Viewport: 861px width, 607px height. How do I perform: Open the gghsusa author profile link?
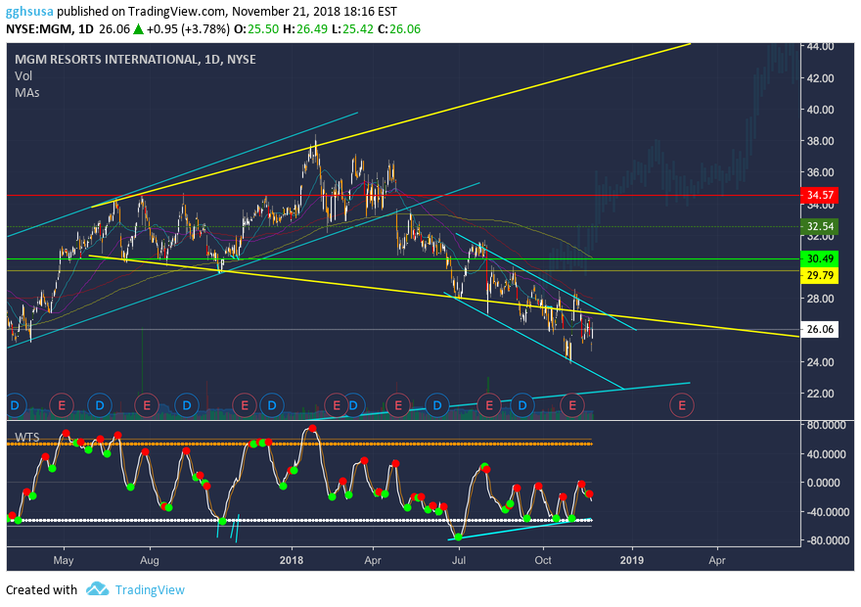tap(29, 11)
